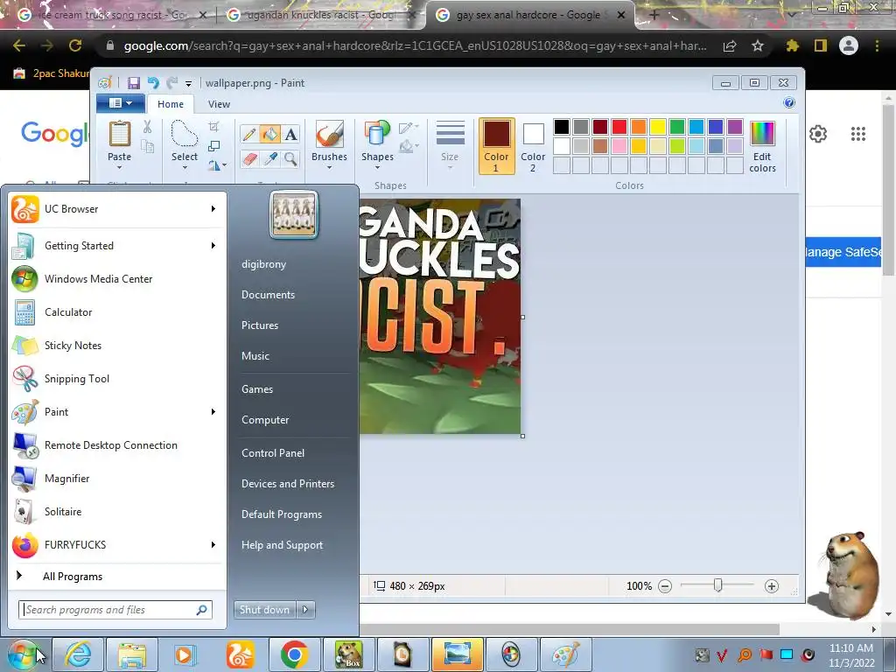Click Chrome profile avatar icon
This screenshot has width=896, height=672.
[x=849, y=45]
